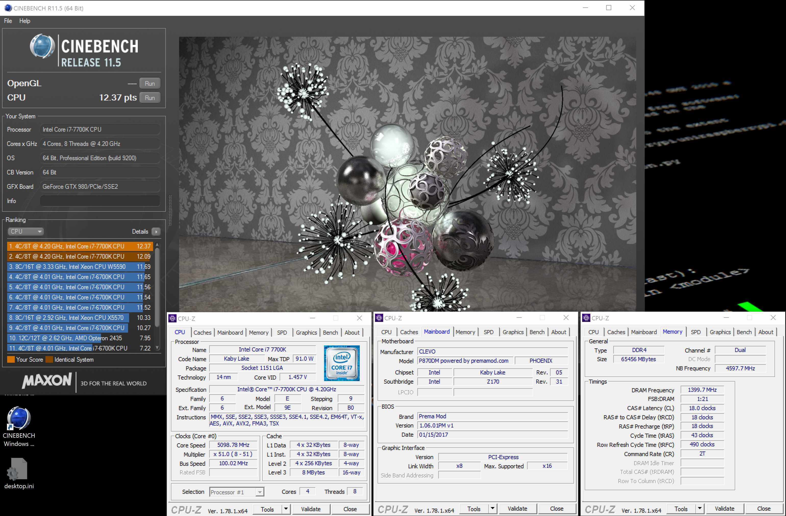The image size is (786, 516).
Task: Run the CPU benchmark
Action: pos(149,98)
